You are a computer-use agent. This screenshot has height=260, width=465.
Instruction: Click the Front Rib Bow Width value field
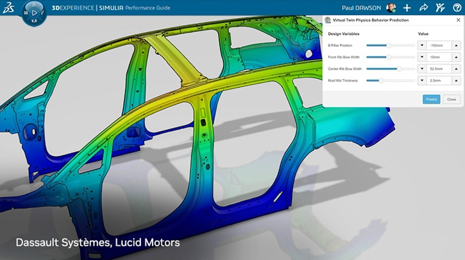coord(439,57)
